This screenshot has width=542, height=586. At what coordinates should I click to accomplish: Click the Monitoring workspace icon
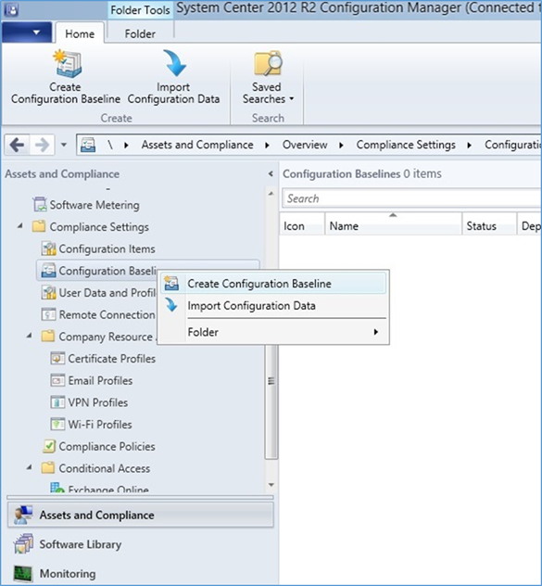(x=23, y=574)
